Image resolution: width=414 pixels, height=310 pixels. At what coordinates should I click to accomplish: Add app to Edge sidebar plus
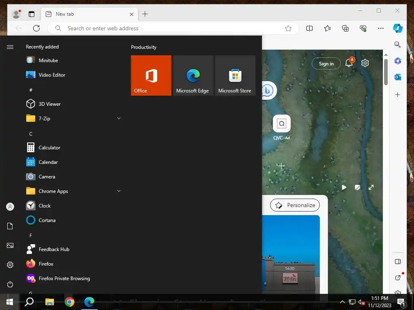398,94
